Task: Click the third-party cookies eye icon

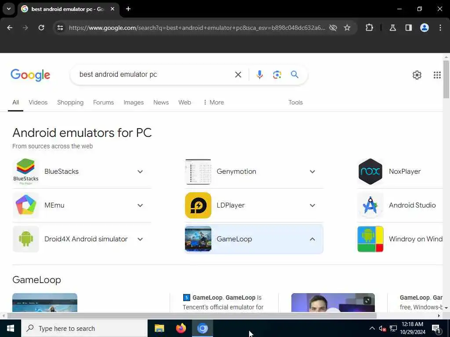Action: point(333,28)
